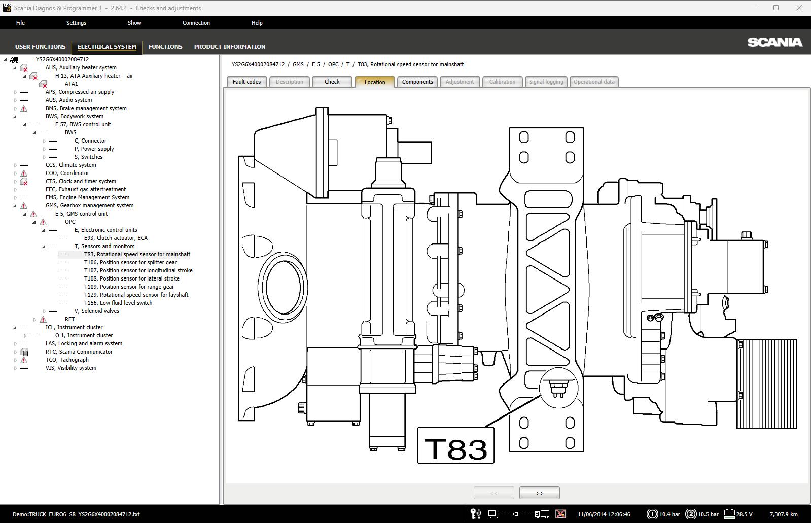
Task: Select T106 Position sensor for splitter gear
Action: coord(130,263)
